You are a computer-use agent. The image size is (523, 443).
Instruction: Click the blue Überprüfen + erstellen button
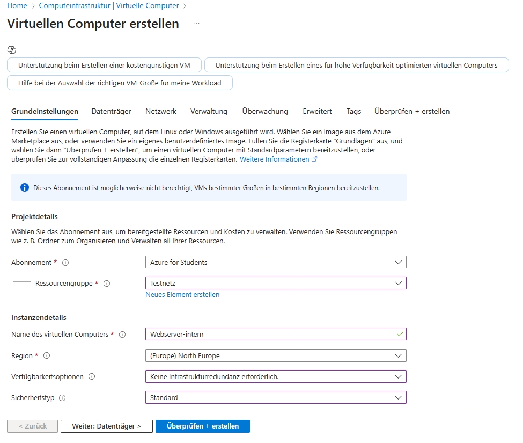202,426
